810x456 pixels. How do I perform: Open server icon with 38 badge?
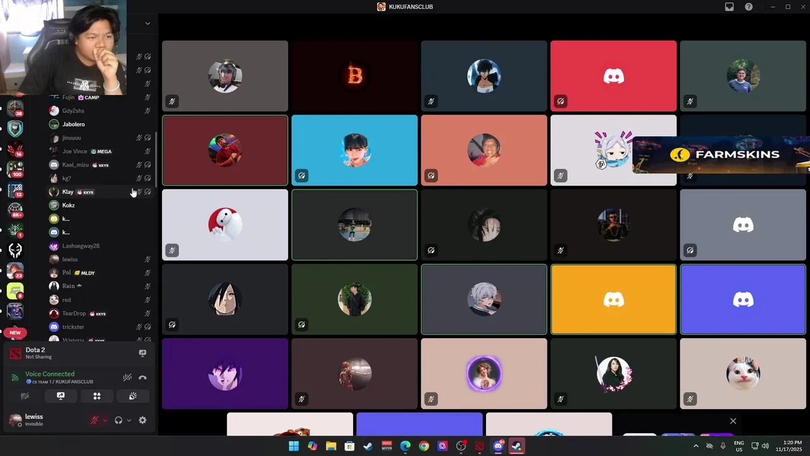(x=15, y=108)
